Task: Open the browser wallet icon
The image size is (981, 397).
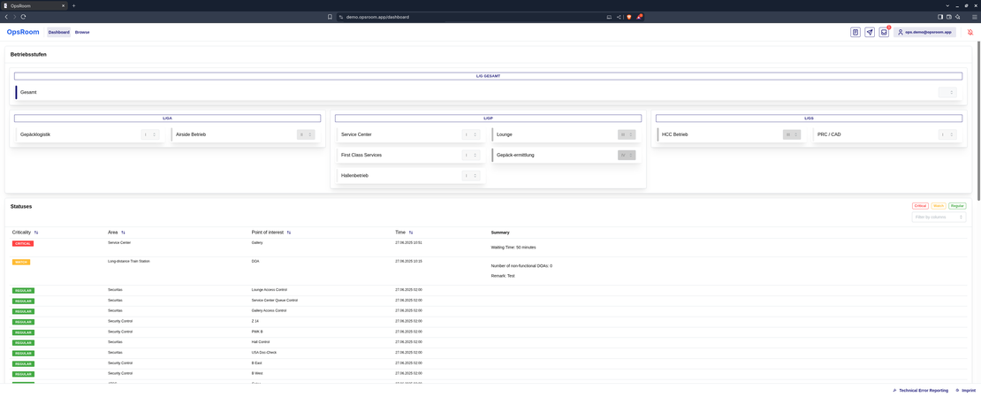Action: tap(948, 17)
